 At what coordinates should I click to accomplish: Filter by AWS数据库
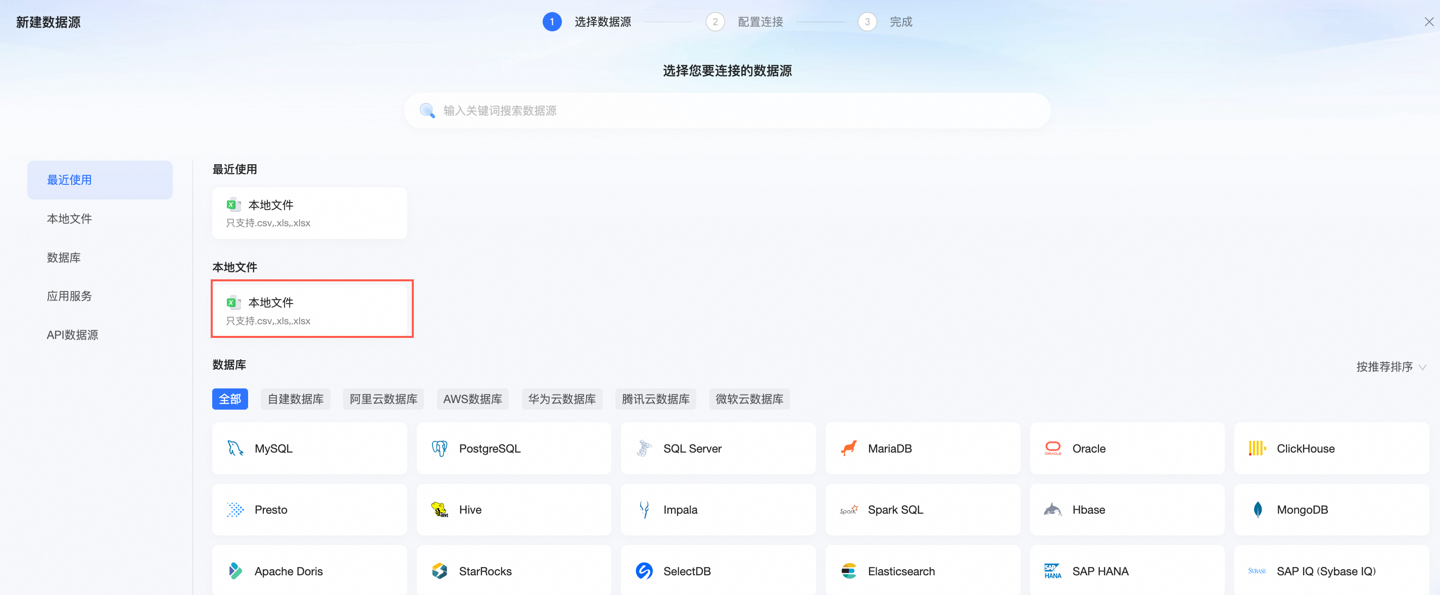coord(472,399)
